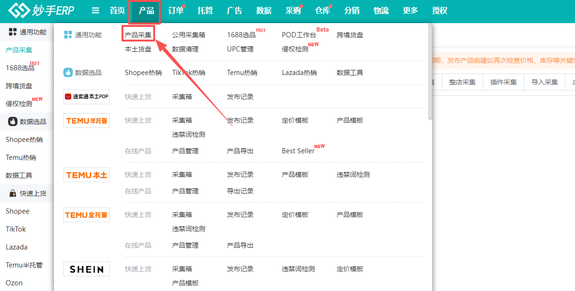Select TikTok in the left sidebar
Viewport: 575px width, 291px height.
coord(16,229)
